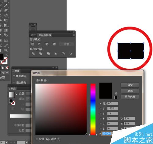Toggle the 填充颜色 checkbox

pos(14,76)
